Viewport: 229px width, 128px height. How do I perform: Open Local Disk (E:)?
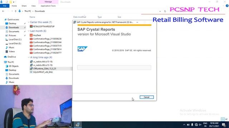(15, 43)
